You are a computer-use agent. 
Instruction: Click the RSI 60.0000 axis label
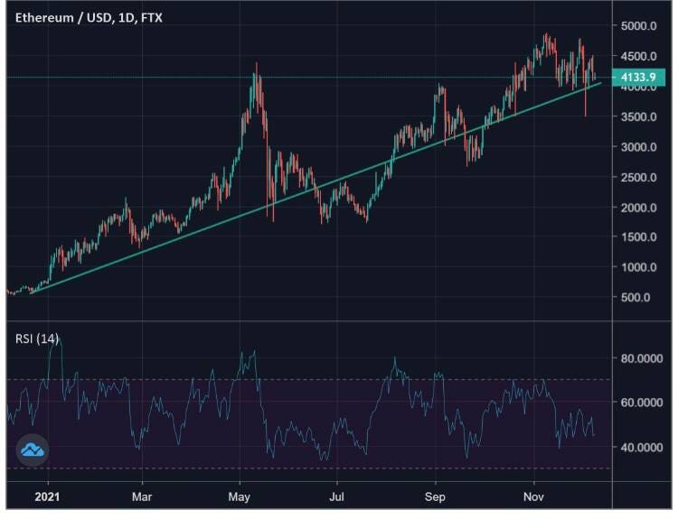click(642, 403)
